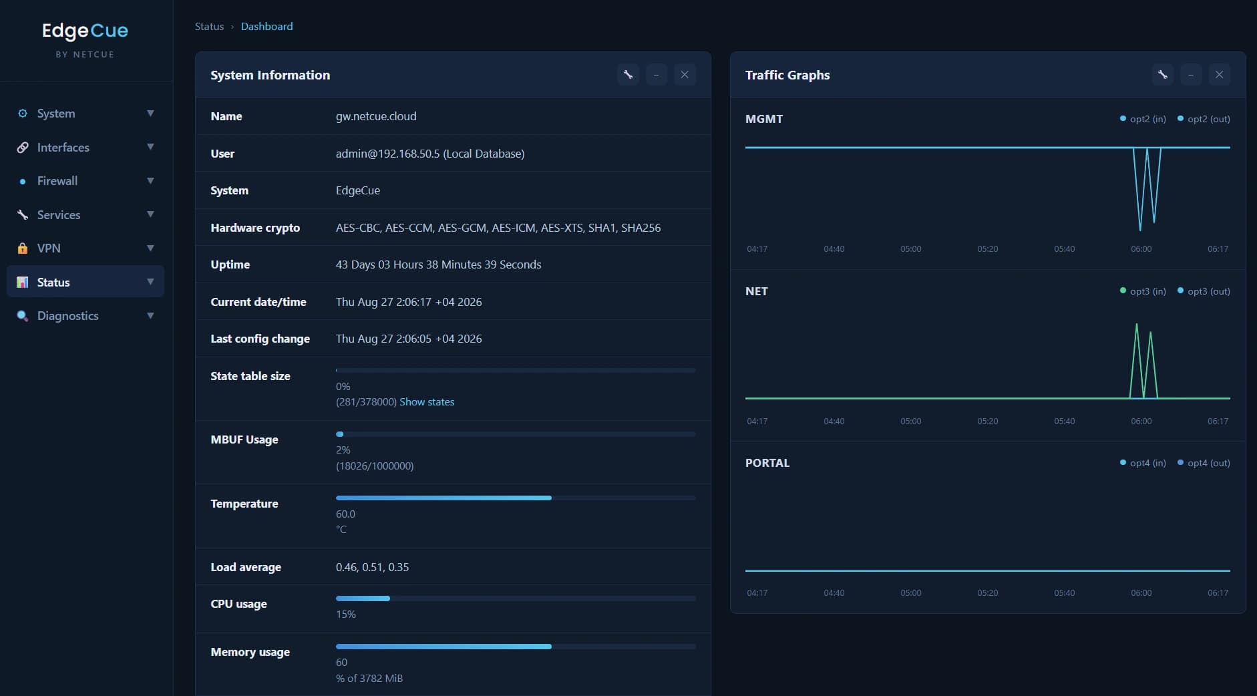Close the System Information widget

click(x=685, y=75)
